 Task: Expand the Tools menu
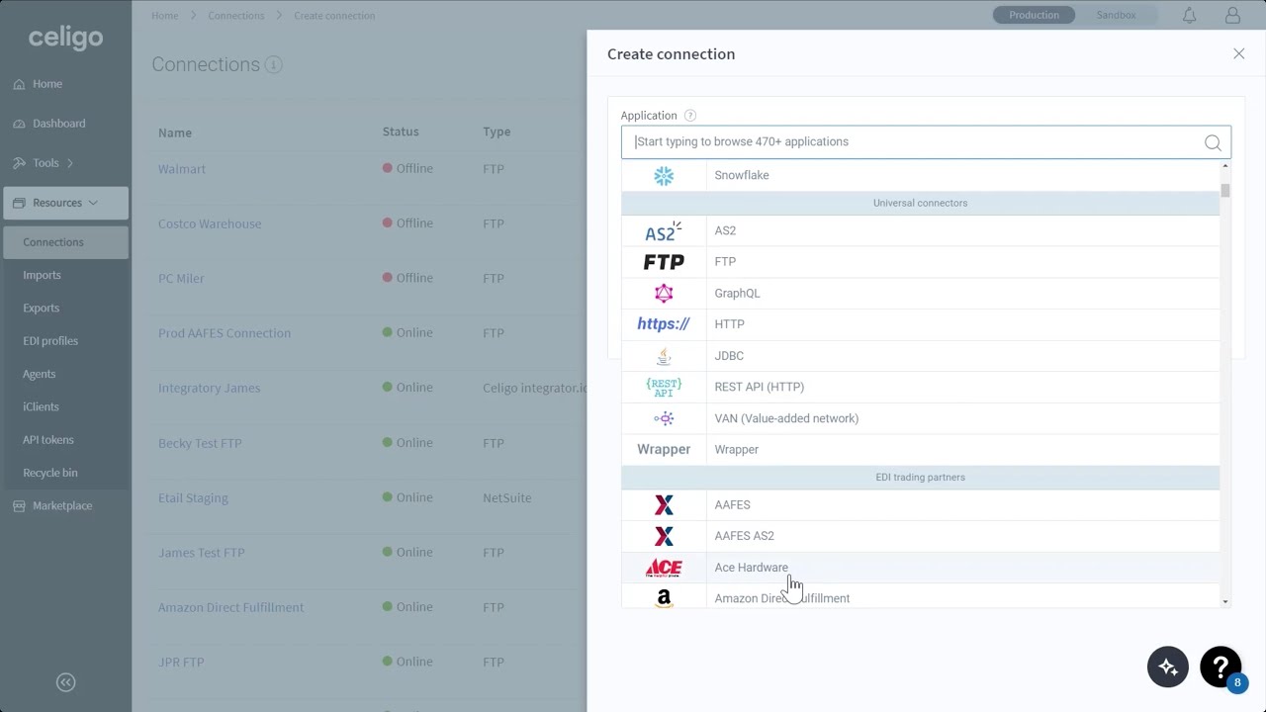coord(45,163)
